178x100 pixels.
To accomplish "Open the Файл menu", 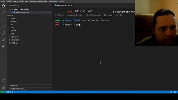I will pos(3,1).
